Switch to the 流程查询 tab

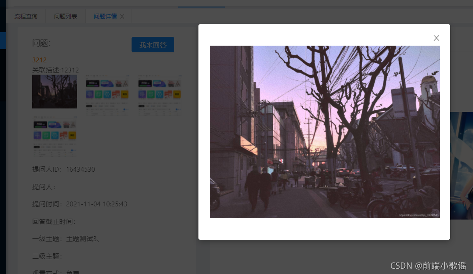click(x=26, y=16)
